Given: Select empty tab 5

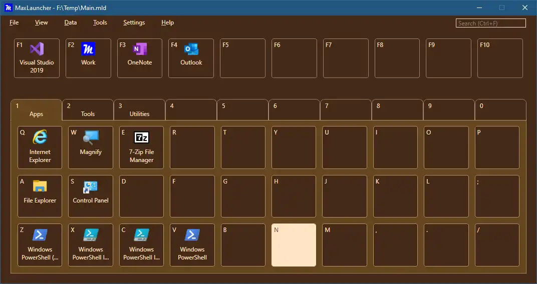Looking at the screenshot, I should (243, 109).
